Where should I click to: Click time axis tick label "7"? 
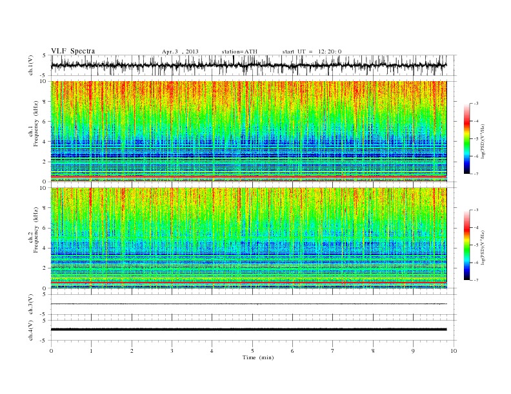point(333,351)
